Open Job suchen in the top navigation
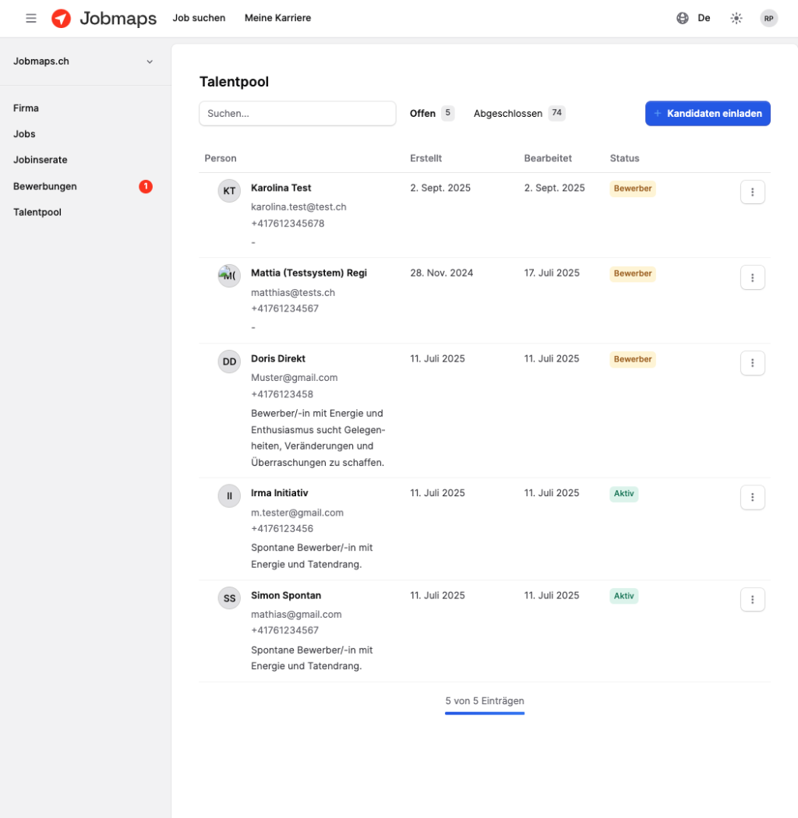 coord(199,19)
